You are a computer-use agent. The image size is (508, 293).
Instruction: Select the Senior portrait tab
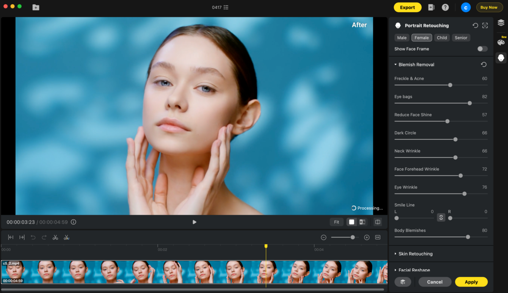tap(461, 38)
